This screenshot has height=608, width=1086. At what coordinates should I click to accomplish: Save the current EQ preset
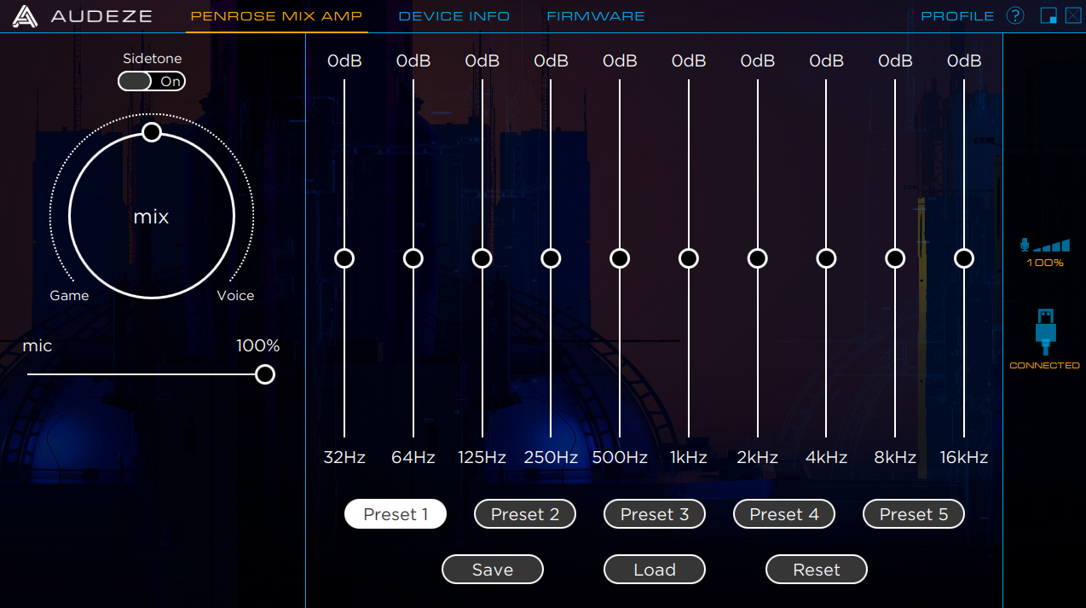pos(493,570)
